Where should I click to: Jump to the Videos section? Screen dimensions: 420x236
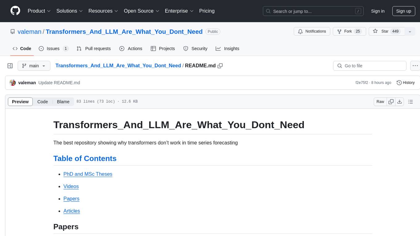click(71, 186)
